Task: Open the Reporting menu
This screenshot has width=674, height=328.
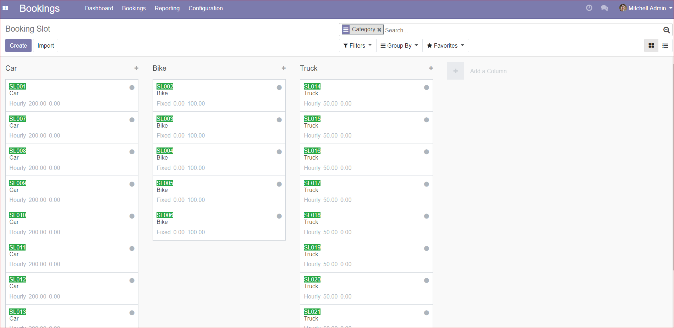Action: click(x=167, y=8)
